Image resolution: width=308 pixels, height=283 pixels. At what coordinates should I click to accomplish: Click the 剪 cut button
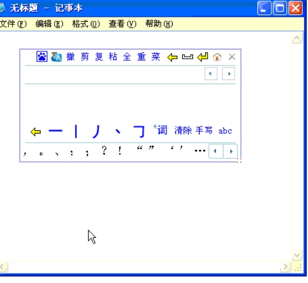[85, 57]
